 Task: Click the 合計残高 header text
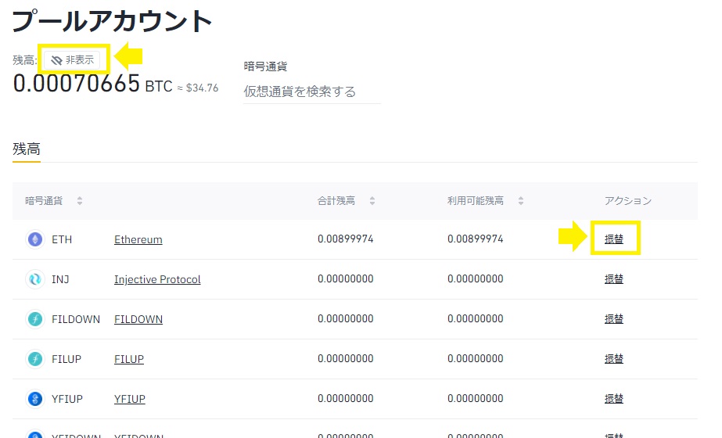336,201
